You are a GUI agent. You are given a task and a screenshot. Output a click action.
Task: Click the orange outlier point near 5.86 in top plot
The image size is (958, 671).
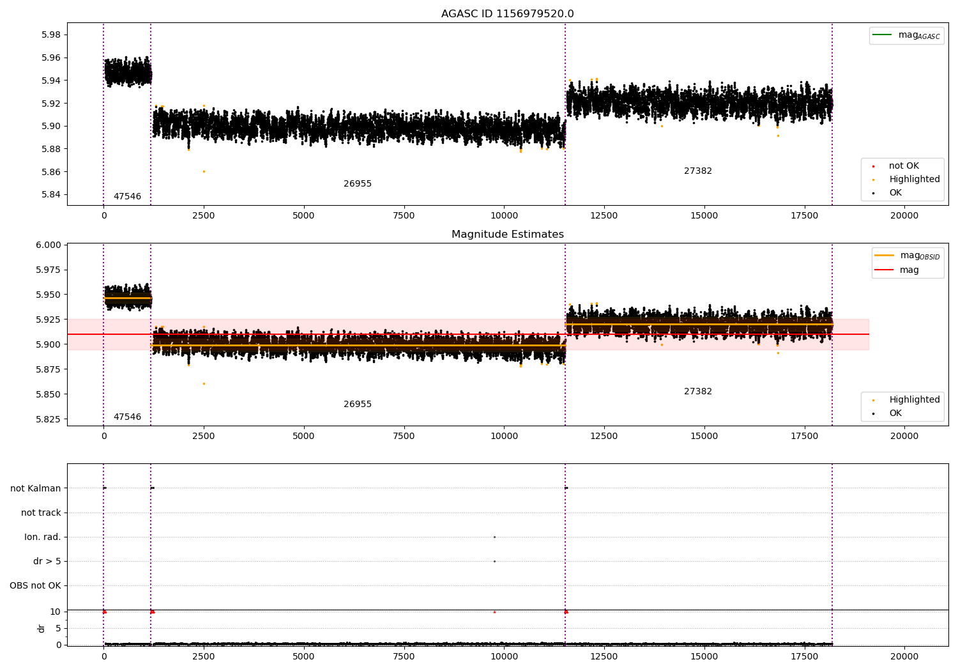pos(204,171)
